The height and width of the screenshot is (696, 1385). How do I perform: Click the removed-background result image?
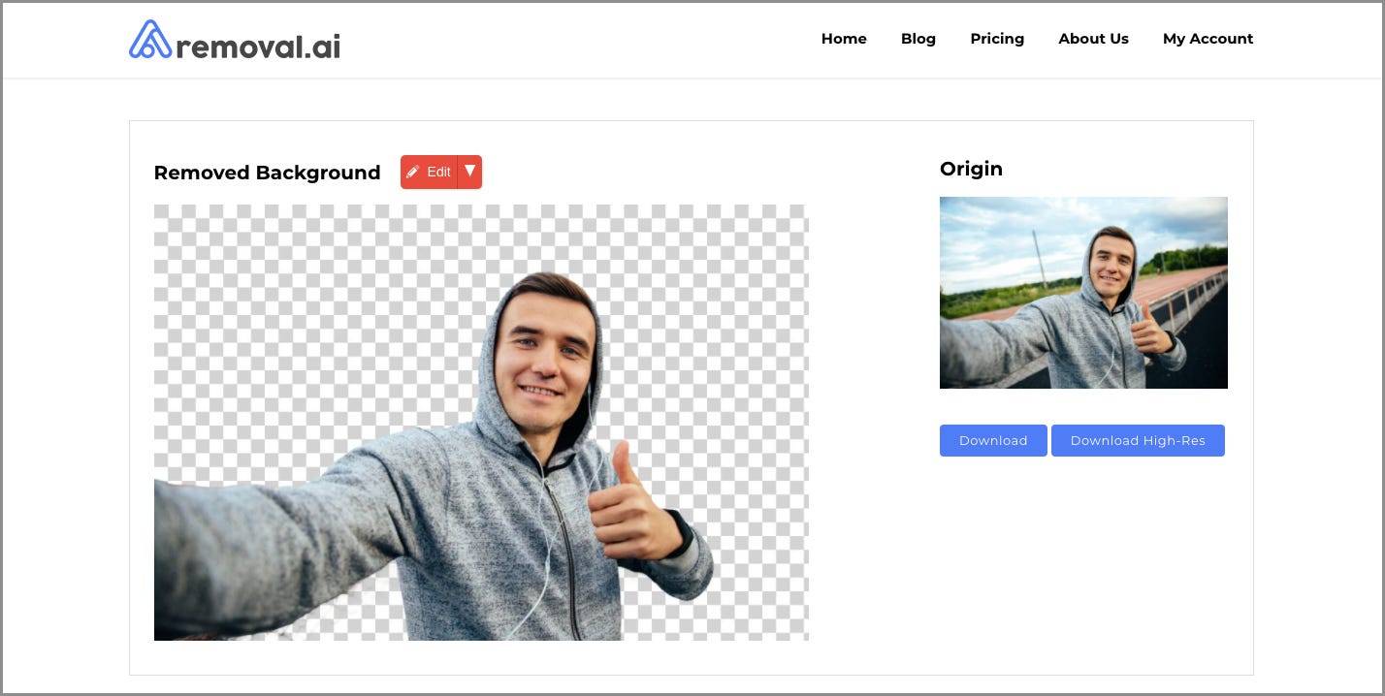(481, 423)
